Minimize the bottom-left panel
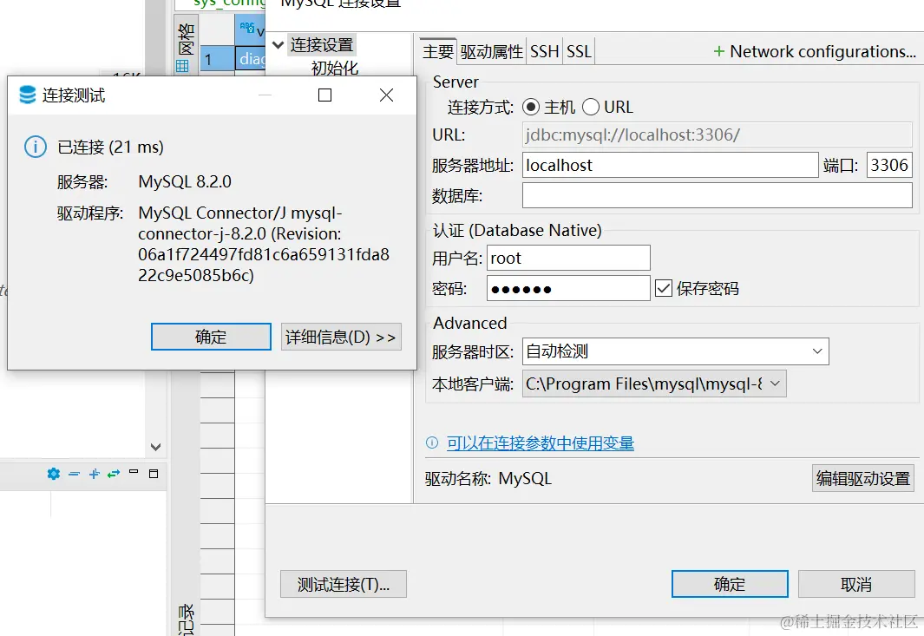 coord(134,471)
